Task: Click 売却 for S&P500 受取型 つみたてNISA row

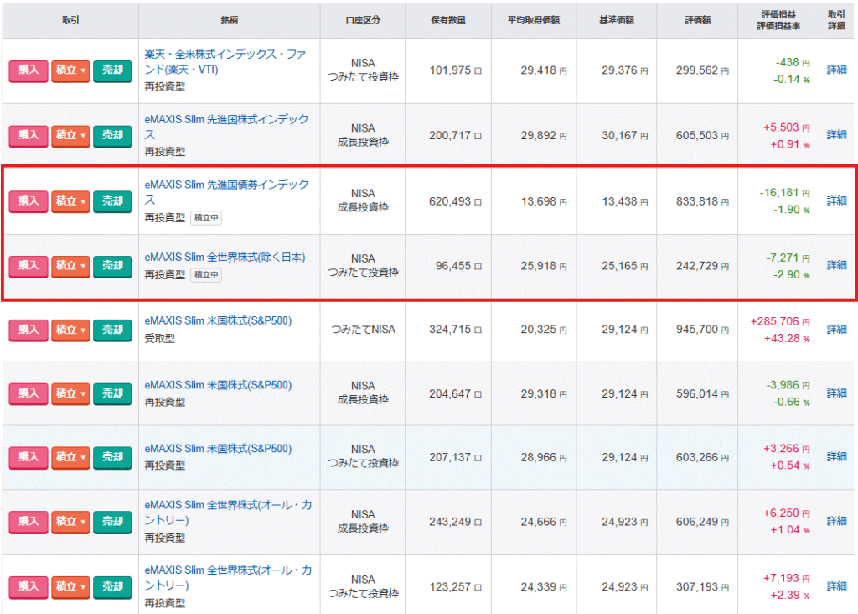Action: pos(112,330)
